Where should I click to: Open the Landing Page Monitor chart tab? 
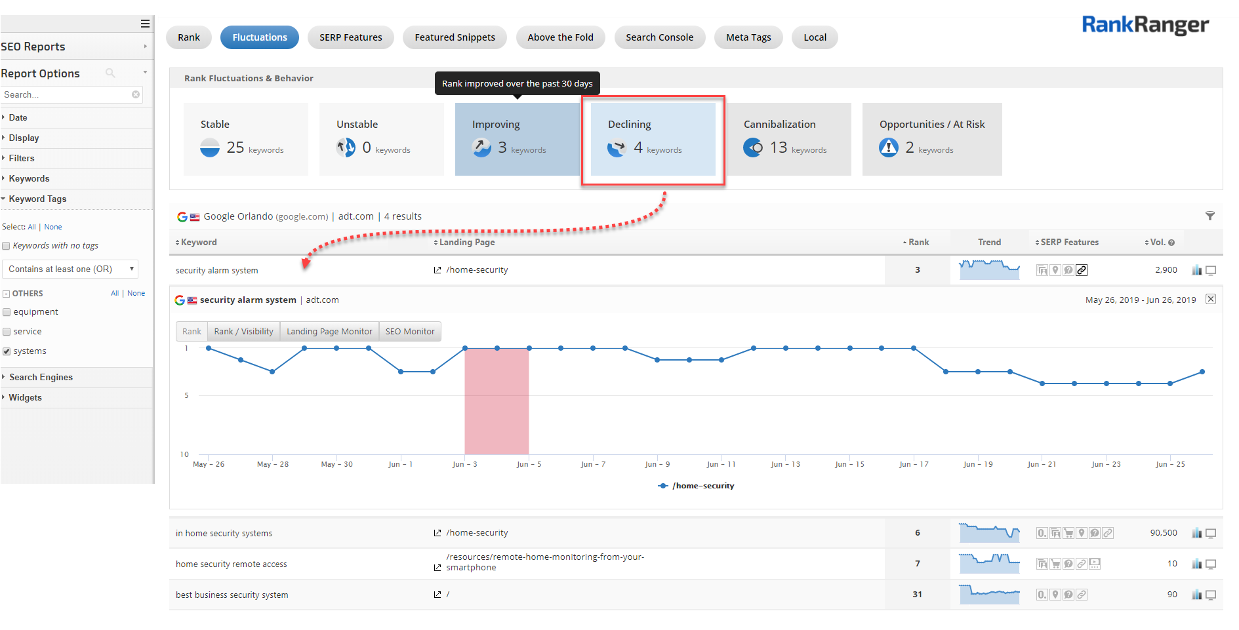329,331
